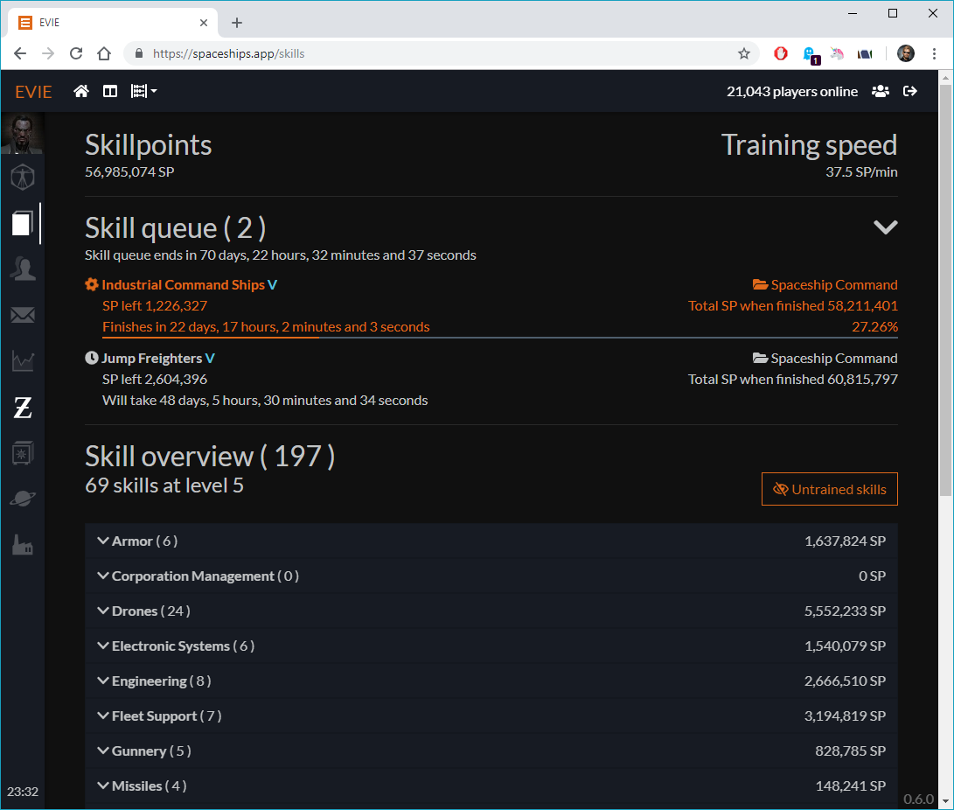This screenshot has height=810, width=954.
Task: Click the red Opera-style extension icon
Action: point(781,53)
